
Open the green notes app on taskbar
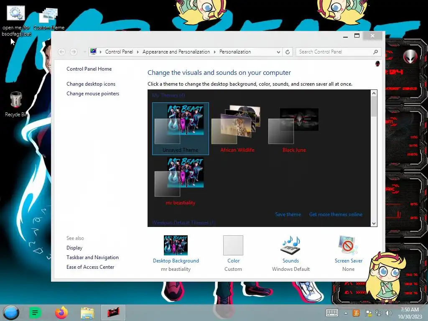coord(35,313)
